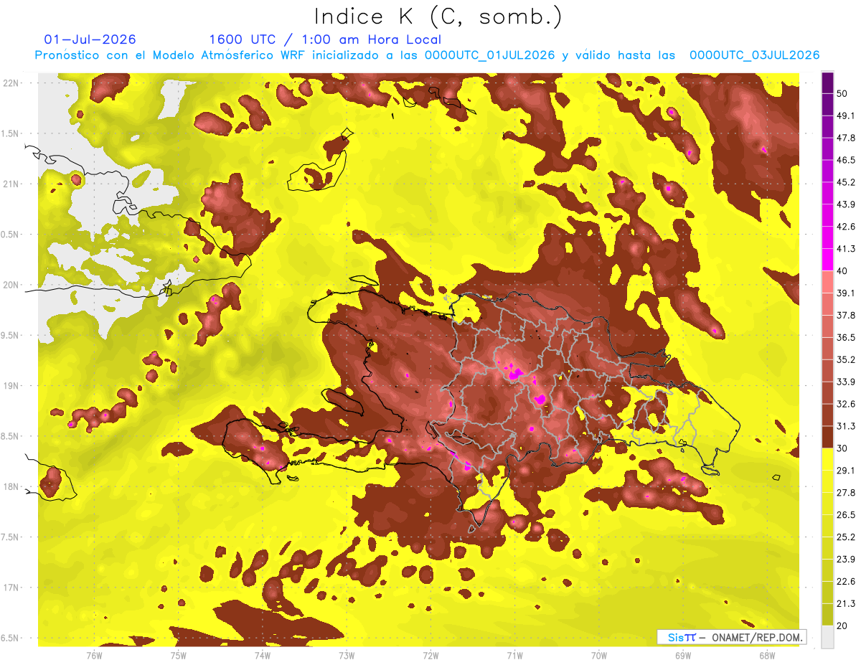861x665 pixels.
Task: Pick the bright yellow swatch between 29.1 and 30
Action: pos(827,459)
